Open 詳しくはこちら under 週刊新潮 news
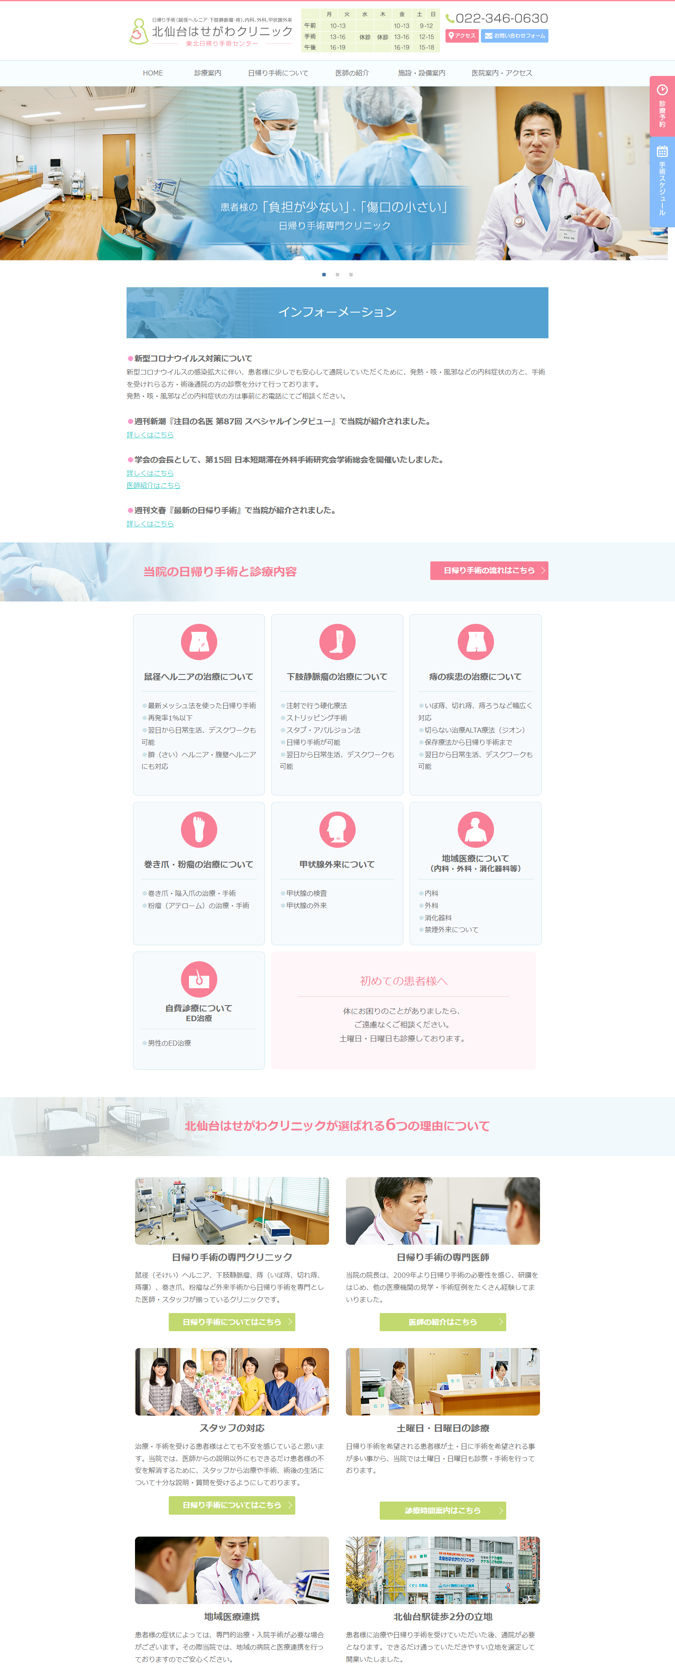 click(x=150, y=435)
